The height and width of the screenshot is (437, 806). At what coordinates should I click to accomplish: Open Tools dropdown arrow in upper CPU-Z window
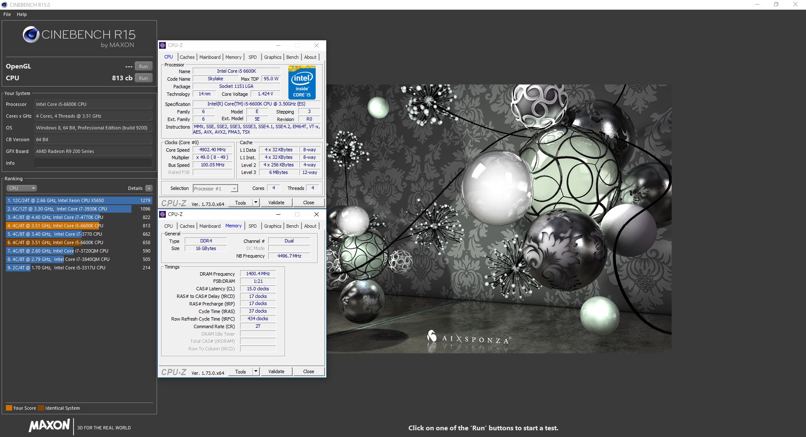click(256, 203)
